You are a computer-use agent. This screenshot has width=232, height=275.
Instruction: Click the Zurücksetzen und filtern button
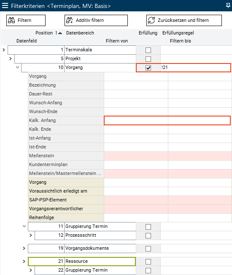(184, 20)
